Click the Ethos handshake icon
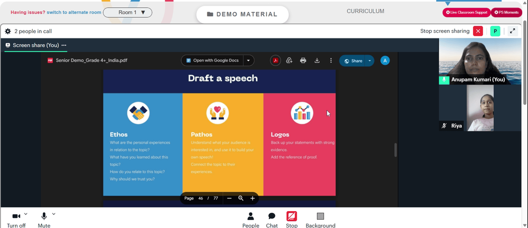 (x=138, y=113)
